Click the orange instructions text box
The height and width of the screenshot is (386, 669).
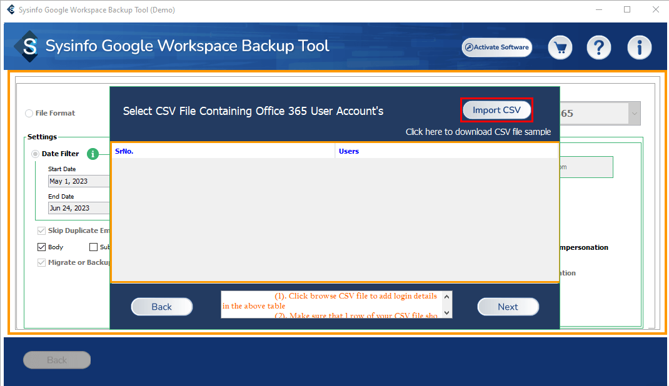coord(331,305)
